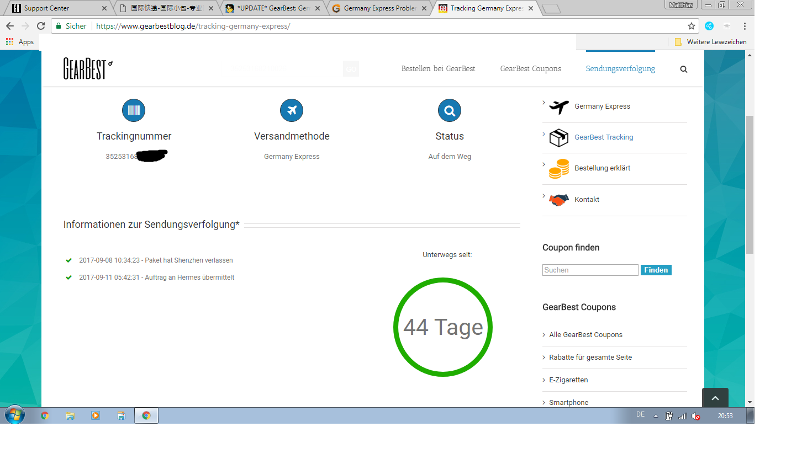Viewport: 802px width, 459px height.
Task: Open E-Zigaretten coupon category
Action: click(x=568, y=380)
